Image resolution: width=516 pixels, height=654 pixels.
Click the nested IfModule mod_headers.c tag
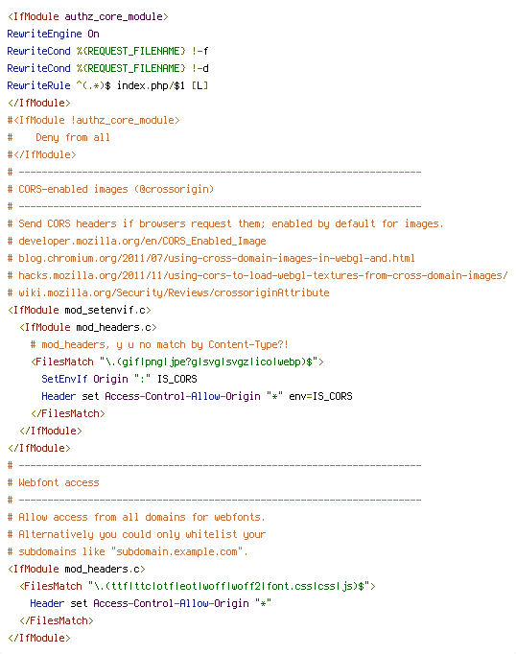coord(87,327)
